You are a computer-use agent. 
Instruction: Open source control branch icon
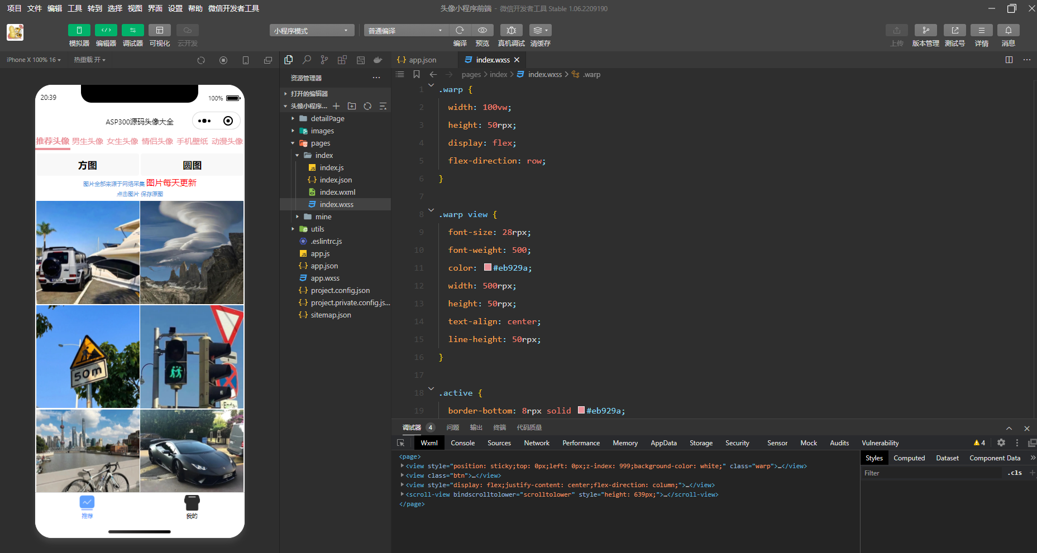324,60
